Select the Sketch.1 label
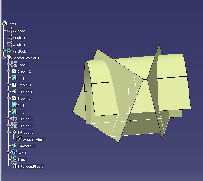203x181 pixels. 24,99
